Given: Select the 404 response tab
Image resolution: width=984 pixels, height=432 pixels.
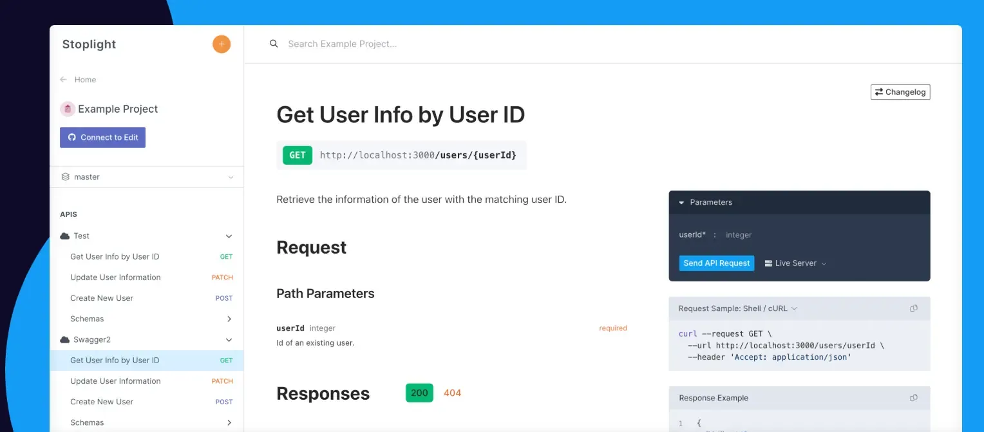Looking at the screenshot, I should [452, 393].
